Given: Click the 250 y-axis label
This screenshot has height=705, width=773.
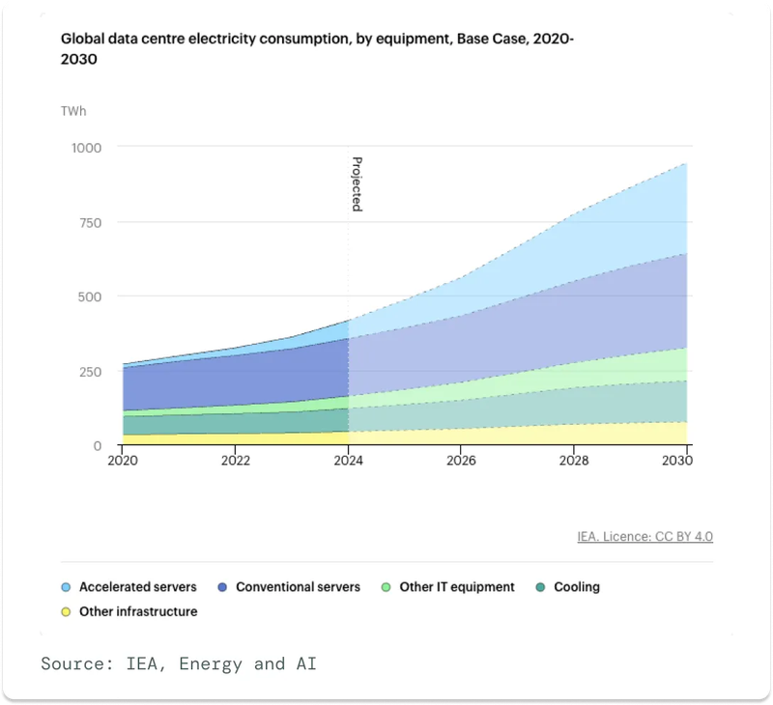Looking at the screenshot, I should pos(90,372).
